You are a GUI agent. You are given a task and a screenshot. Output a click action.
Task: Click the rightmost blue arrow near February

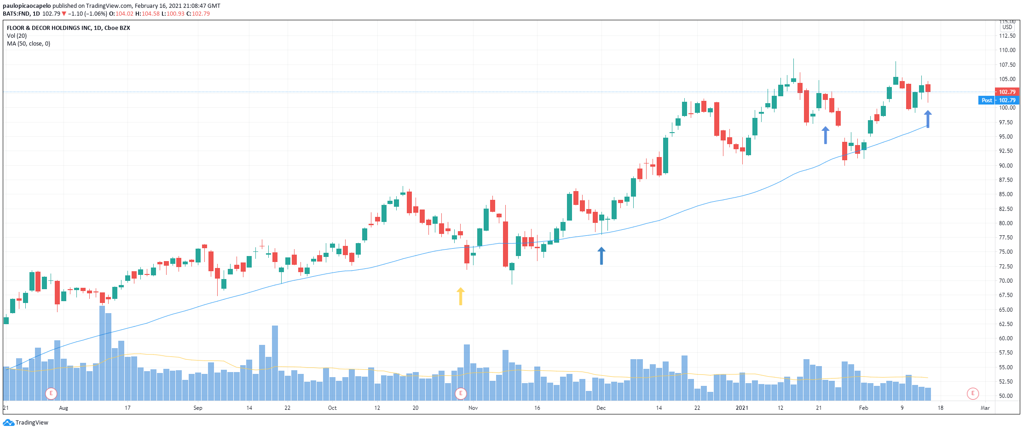point(928,119)
